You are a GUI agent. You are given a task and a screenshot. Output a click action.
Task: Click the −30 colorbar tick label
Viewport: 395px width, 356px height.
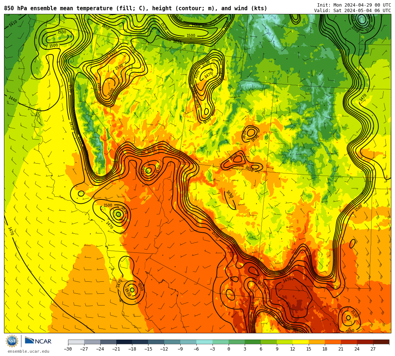(x=68, y=349)
